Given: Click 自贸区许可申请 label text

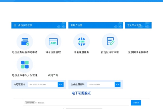Looking at the screenshot, I should [x=110, y=52].
